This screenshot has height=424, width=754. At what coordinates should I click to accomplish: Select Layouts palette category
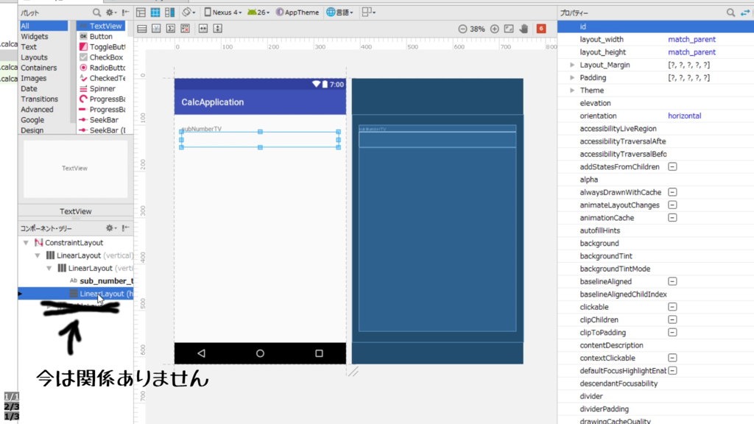(x=34, y=57)
